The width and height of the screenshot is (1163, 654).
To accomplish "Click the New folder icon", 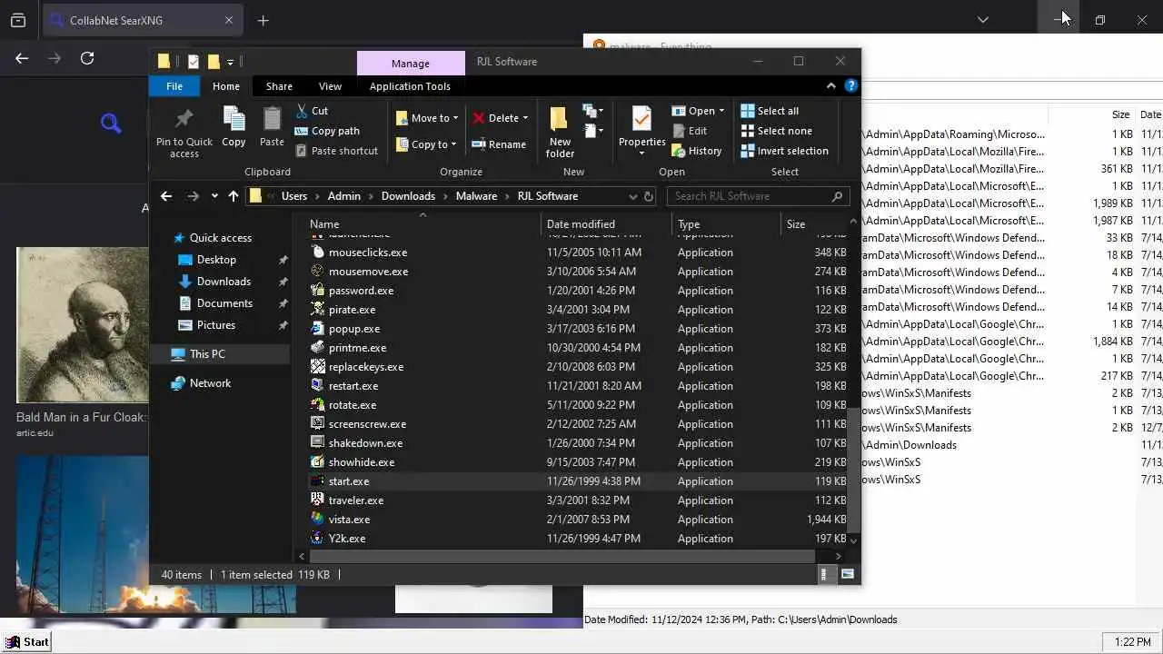I will pyautogui.click(x=560, y=119).
